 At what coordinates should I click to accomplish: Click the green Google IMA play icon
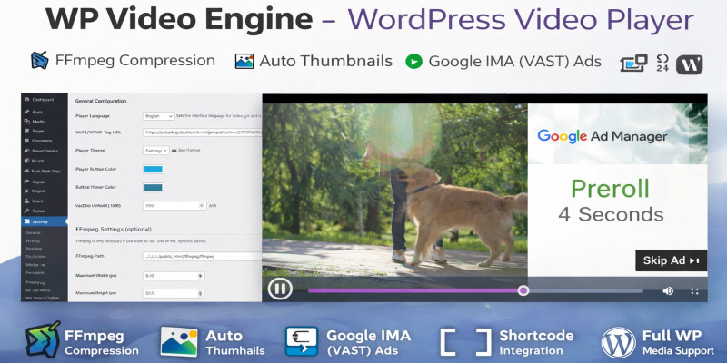click(414, 62)
